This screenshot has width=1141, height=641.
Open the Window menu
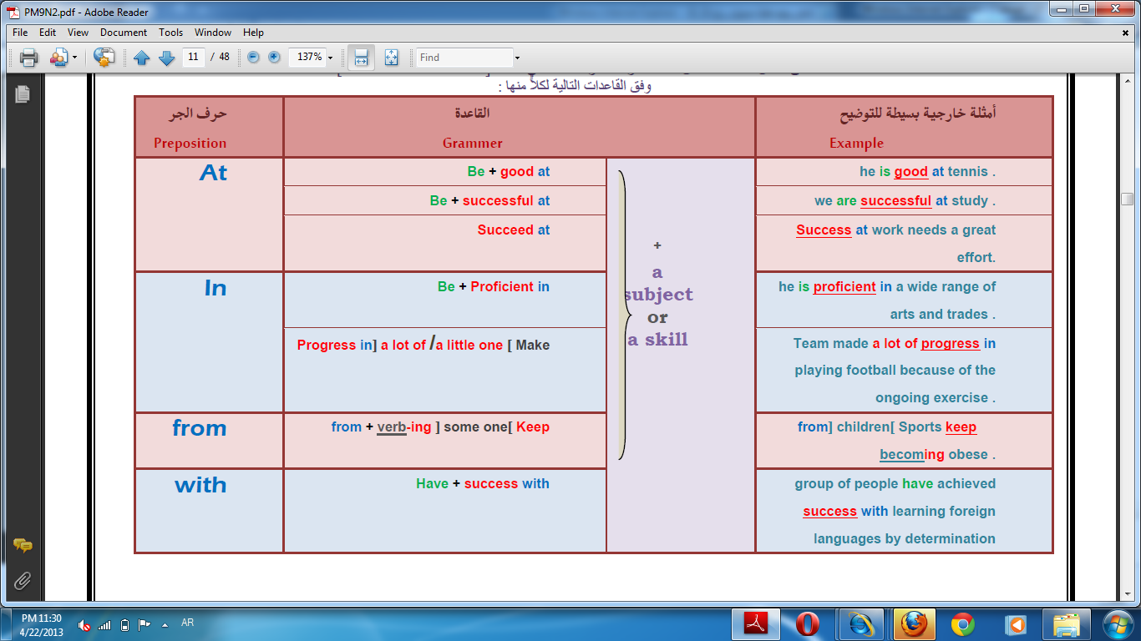(x=213, y=33)
